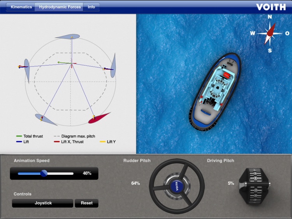Click the Joystick controls button

pyautogui.click(x=43, y=203)
